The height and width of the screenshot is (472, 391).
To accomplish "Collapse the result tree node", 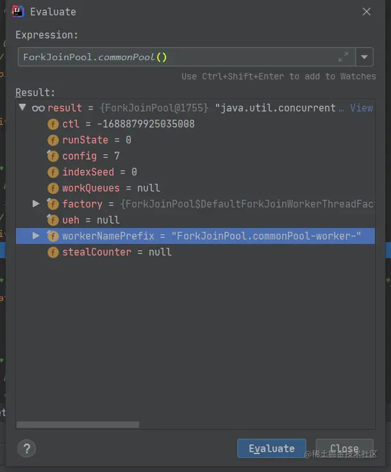I will (x=22, y=108).
